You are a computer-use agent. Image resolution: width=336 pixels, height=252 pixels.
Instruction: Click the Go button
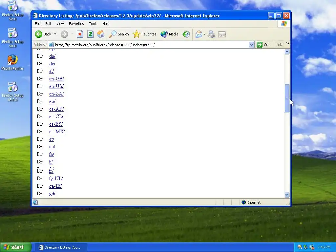(262, 45)
